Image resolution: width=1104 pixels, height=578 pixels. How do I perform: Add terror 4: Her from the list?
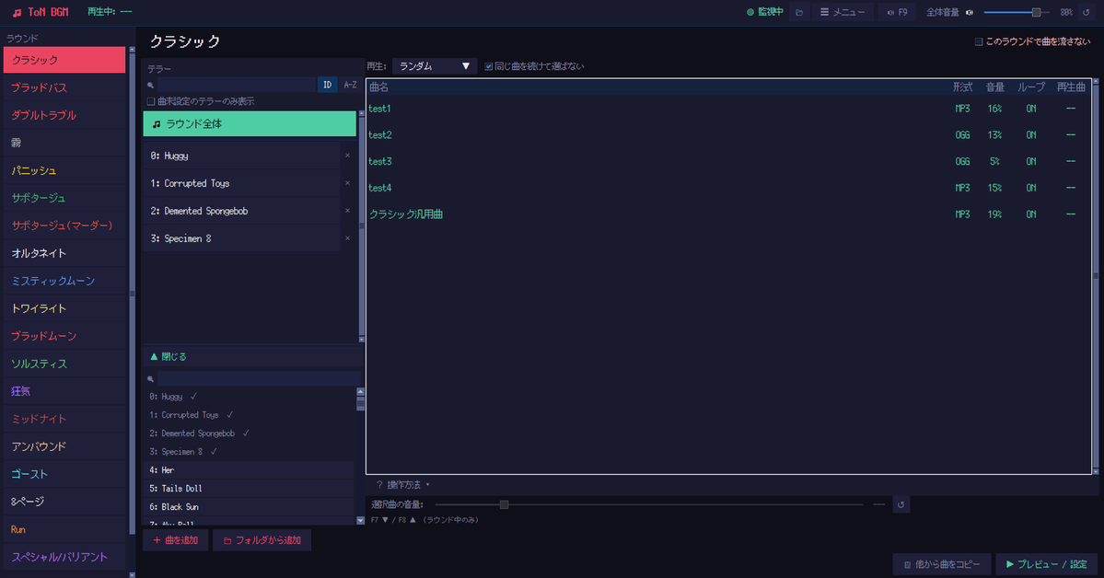(249, 470)
